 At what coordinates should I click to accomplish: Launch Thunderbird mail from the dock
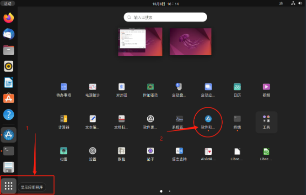(9, 34)
